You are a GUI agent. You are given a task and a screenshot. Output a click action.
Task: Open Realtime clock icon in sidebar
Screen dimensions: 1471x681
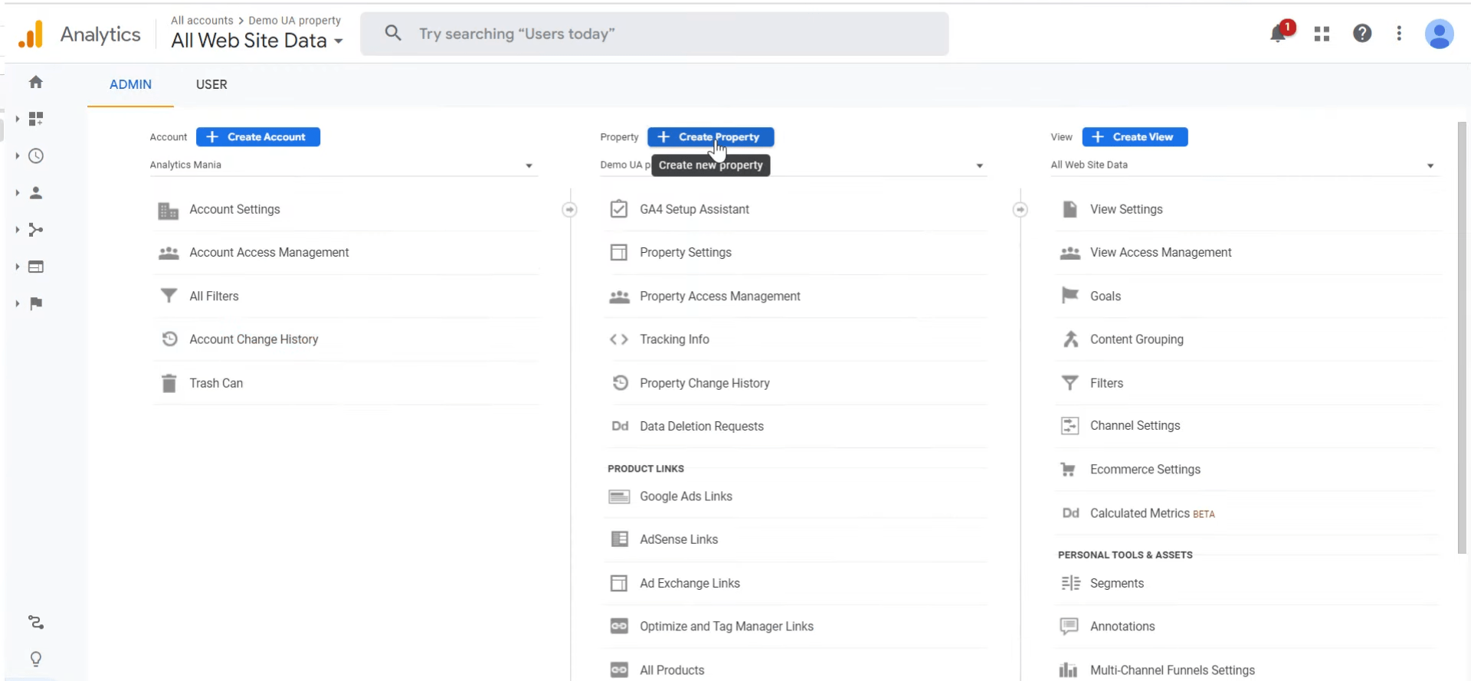coord(36,156)
